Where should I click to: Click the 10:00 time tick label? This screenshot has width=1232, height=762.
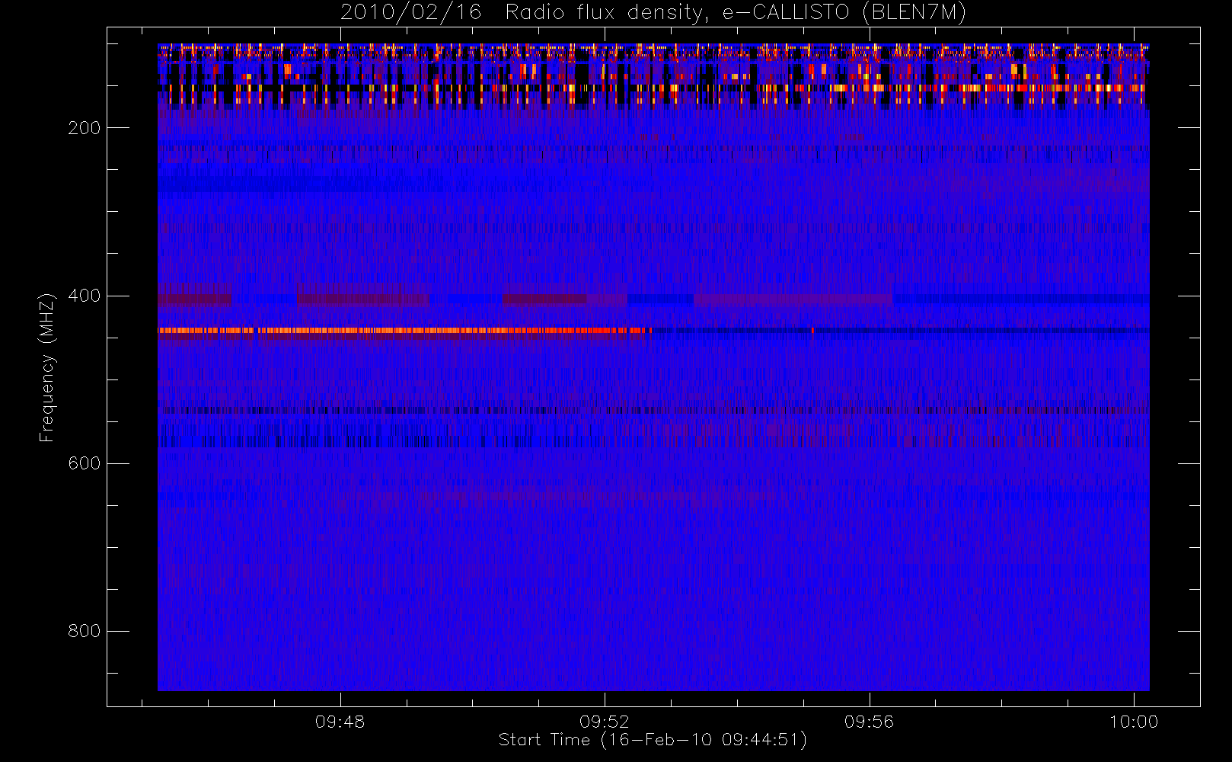(1134, 722)
